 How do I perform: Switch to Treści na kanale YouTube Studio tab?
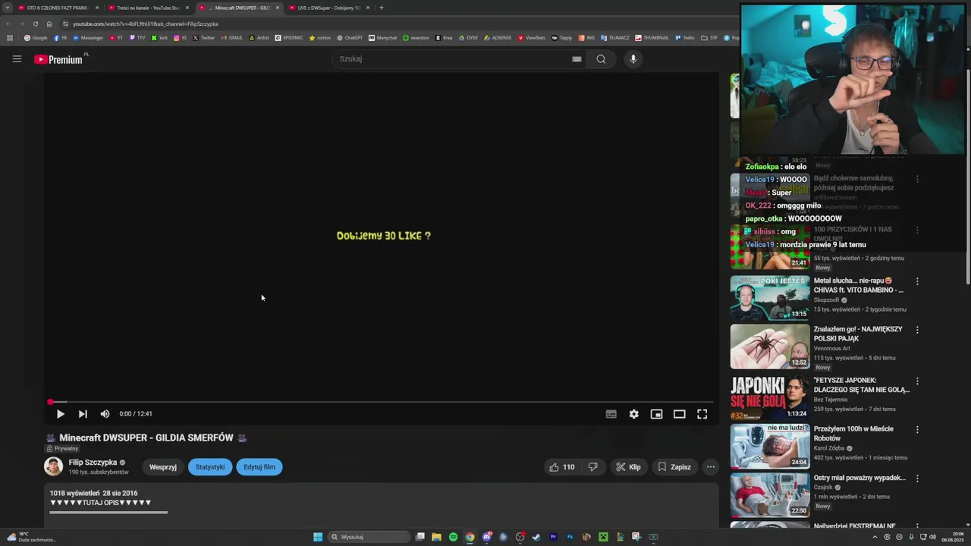pyautogui.click(x=148, y=8)
